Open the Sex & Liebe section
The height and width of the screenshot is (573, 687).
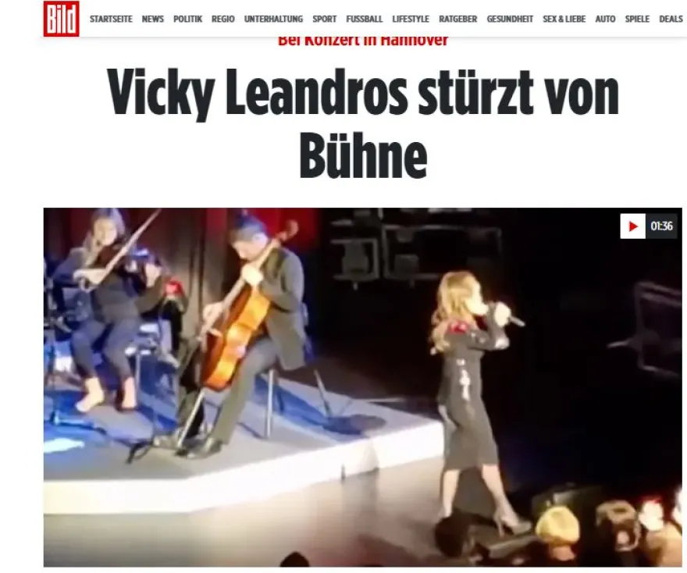[x=564, y=20]
